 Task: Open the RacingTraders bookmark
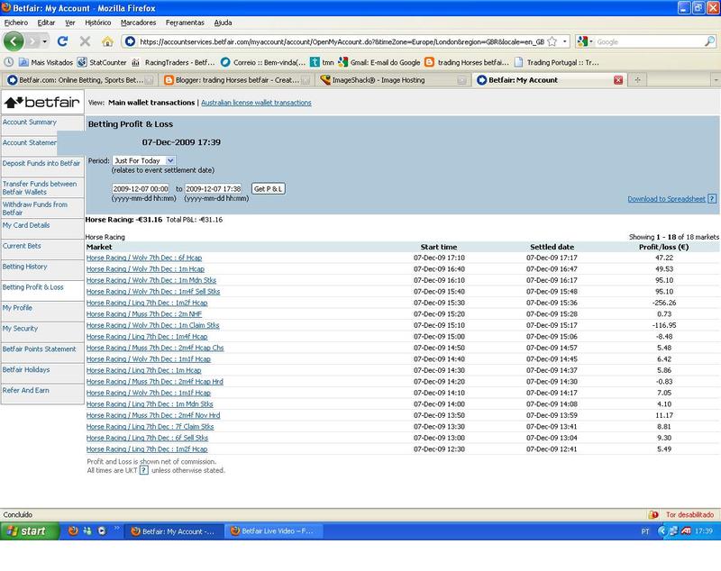pyautogui.click(x=173, y=62)
